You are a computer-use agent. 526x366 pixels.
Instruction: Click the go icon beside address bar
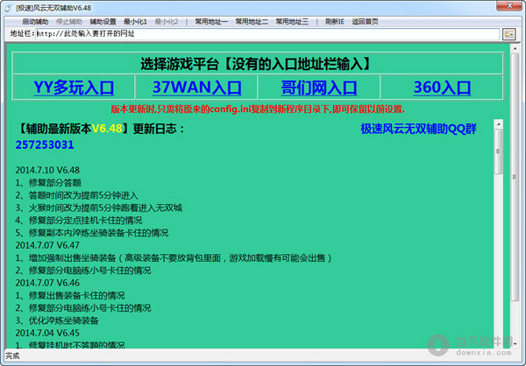point(508,34)
